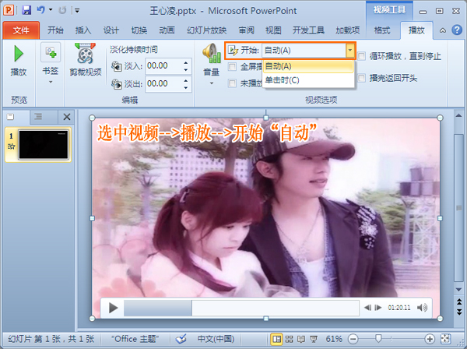Click 中文(中国) language in status bar
This screenshot has width=467, height=349.
(x=216, y=339)
